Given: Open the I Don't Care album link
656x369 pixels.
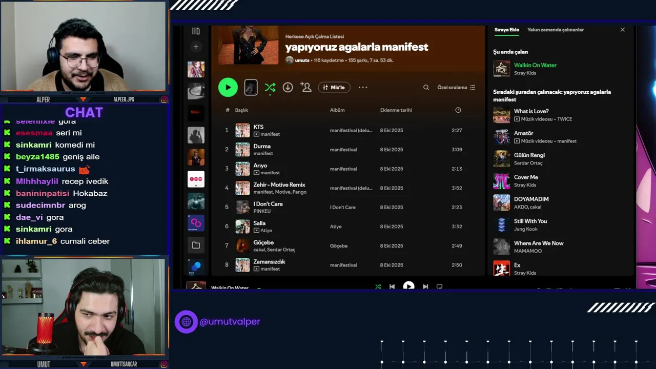Looking at the screenshot, I should point(342,207).
